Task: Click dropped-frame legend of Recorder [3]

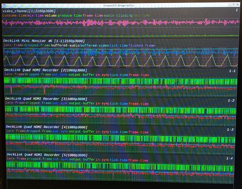Action: (39, 103)
